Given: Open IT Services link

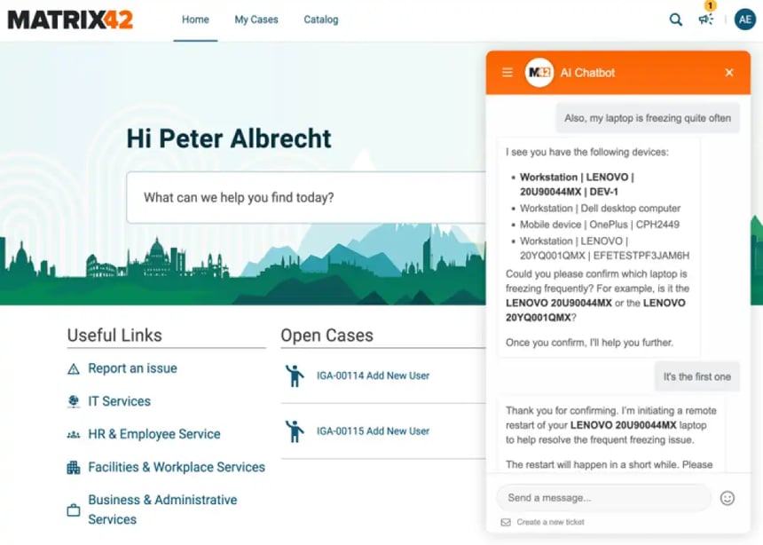Looking at the screenshot, I should click(x=119, y=401).
